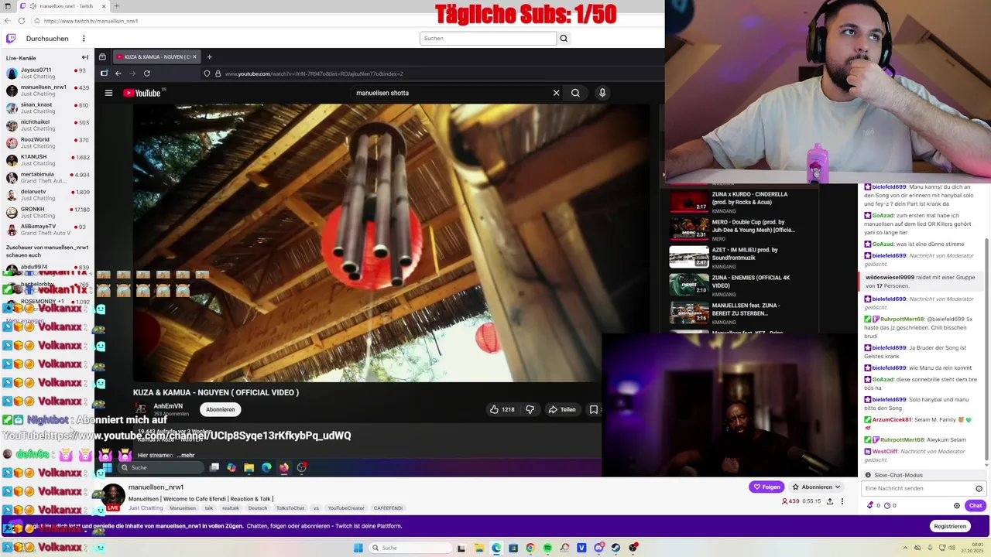Open Steam from the taskbar
This screenshot has height=557, width=991.
click(616, 548)
